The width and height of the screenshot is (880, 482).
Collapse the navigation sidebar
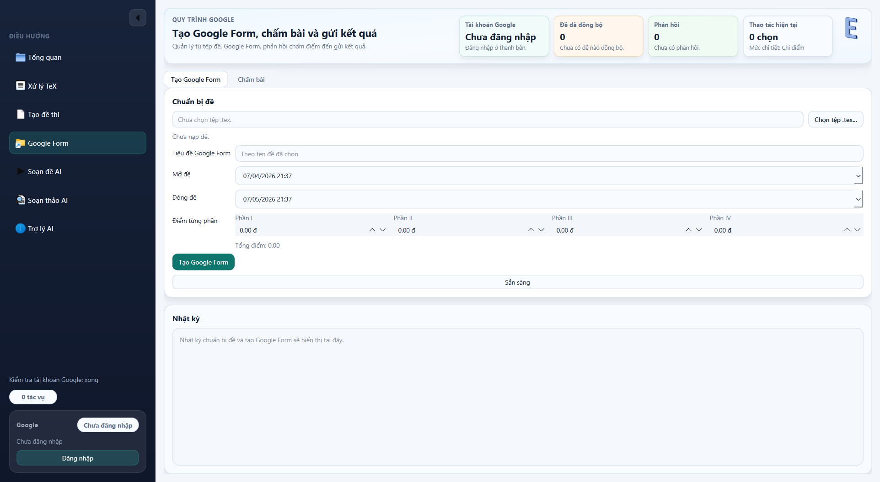coord(138,17)
